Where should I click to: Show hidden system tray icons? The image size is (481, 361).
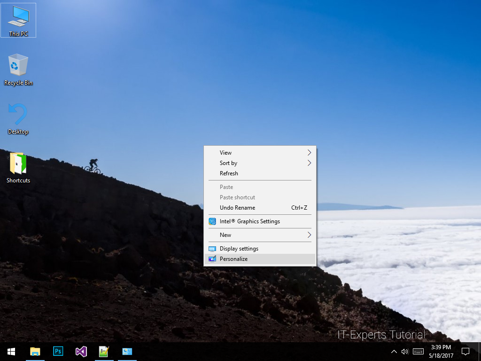[x=394, y=352]
